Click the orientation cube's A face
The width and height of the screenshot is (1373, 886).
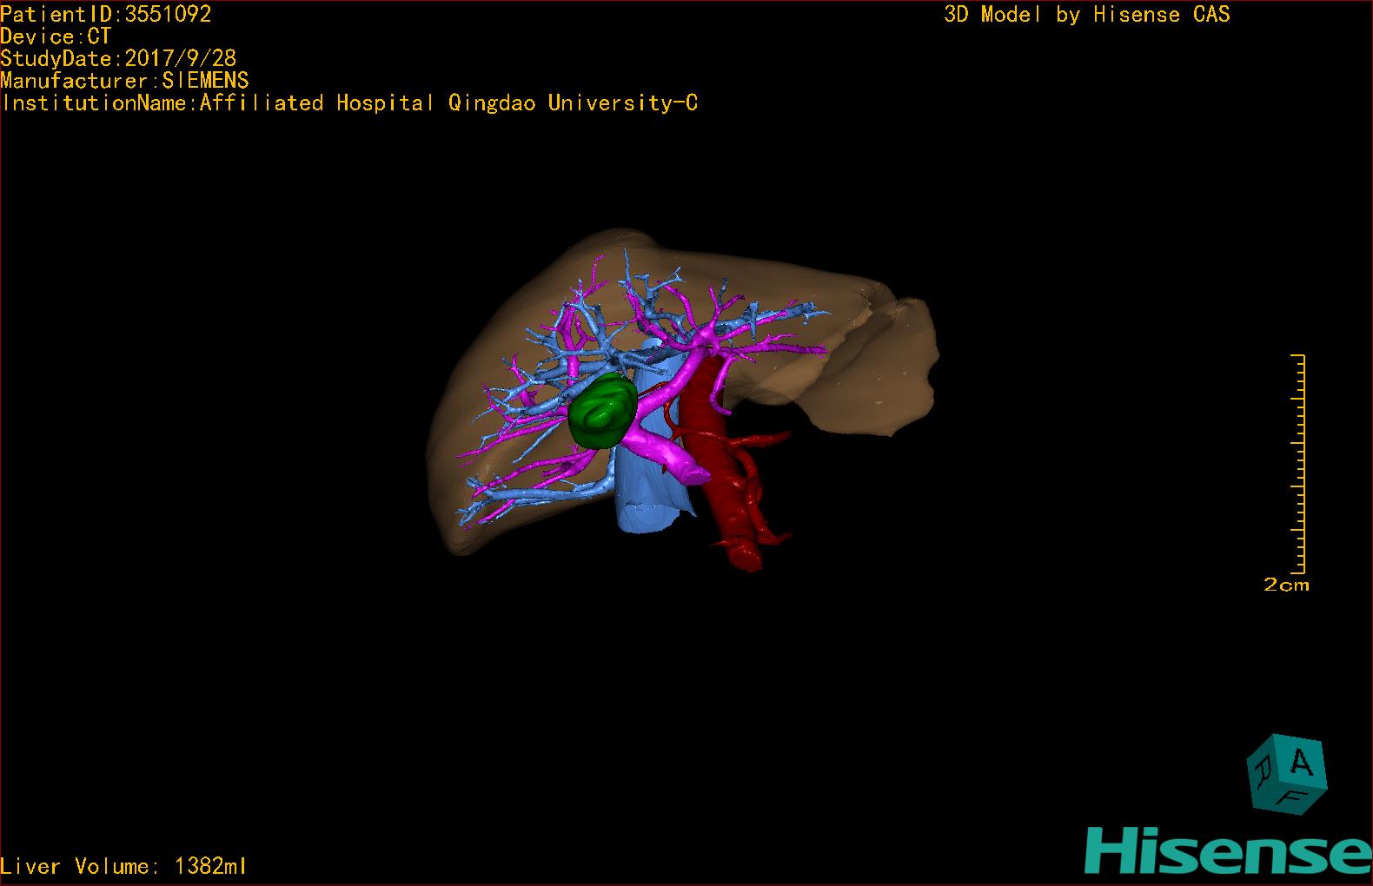(x=1301, y=764)
